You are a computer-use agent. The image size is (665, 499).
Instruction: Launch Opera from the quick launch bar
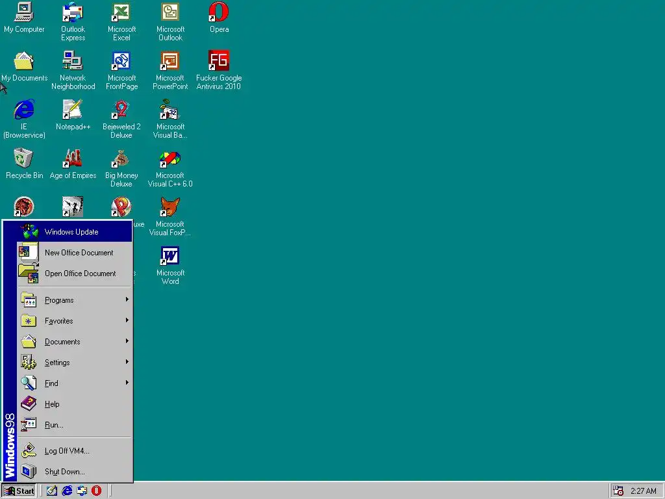pos(97,491)
